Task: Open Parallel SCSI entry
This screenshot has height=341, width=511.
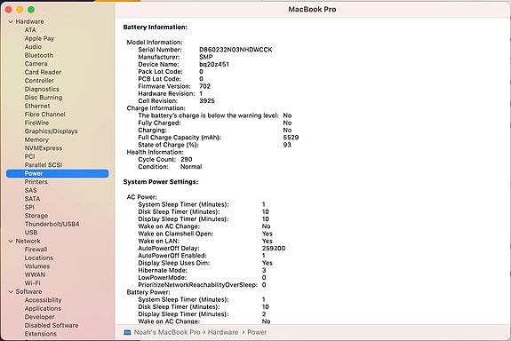Action: click(44, 165)
